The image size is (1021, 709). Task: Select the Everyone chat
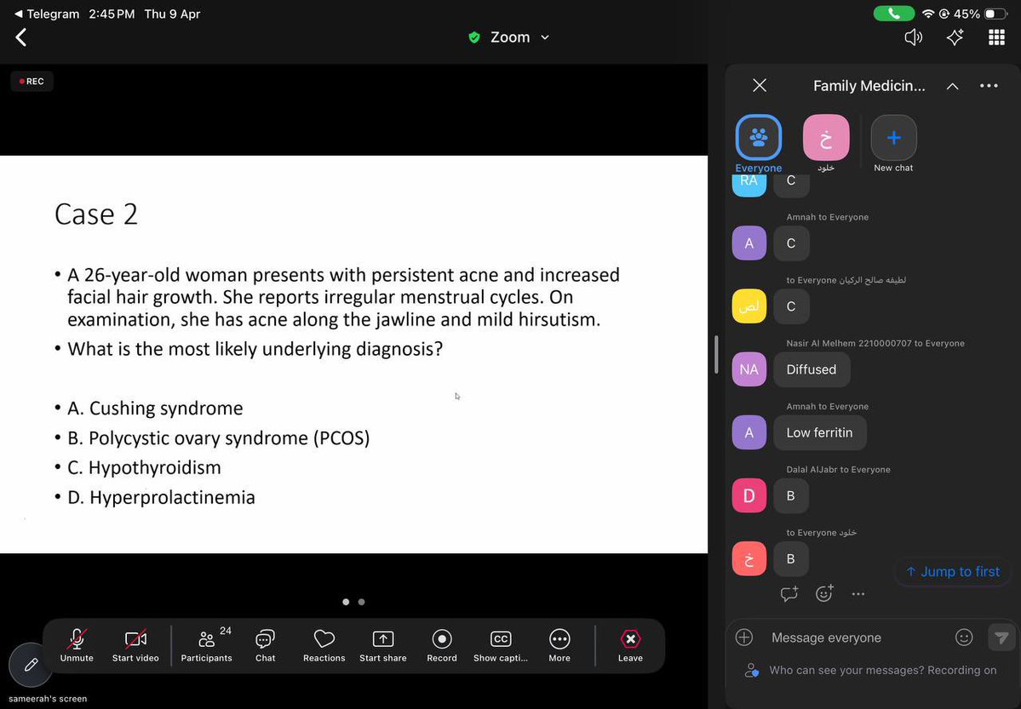tap(759, 143)
